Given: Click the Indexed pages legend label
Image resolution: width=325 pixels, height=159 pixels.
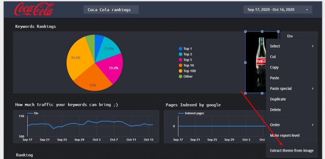Looking at the screenshot, I should click(x=194, y=113).
